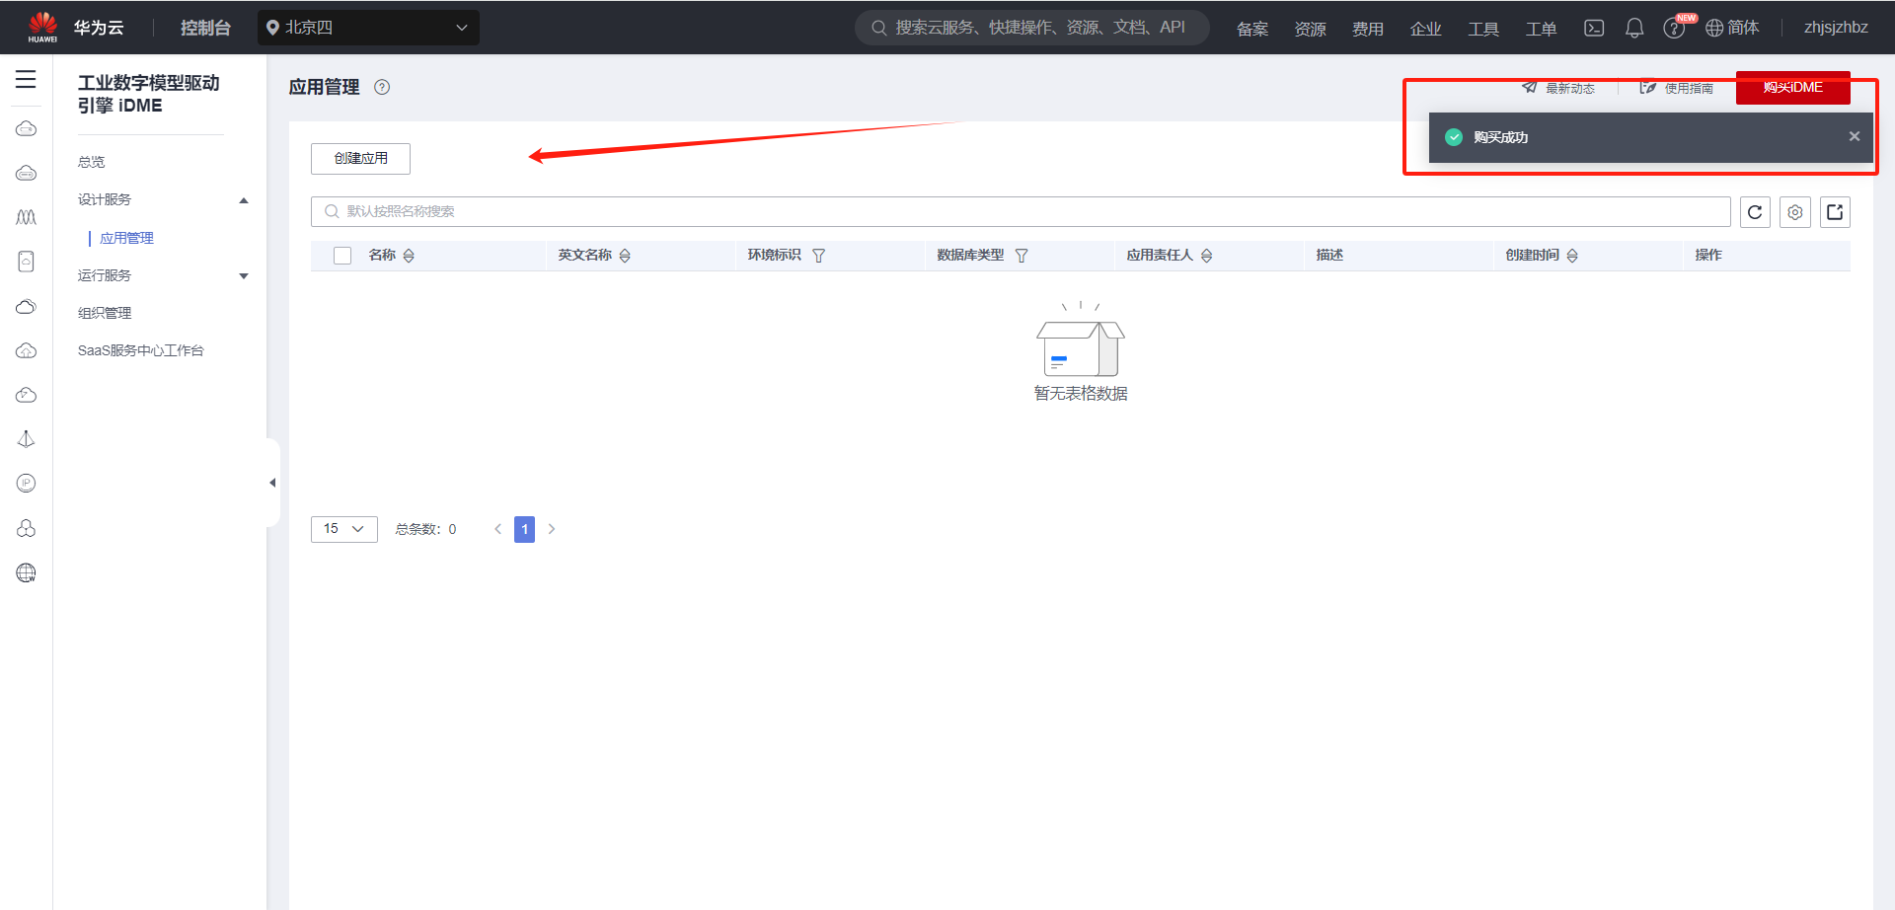Click the Huawei Cloud logo
This screenshot has height=910, width=1895.
pyautogui.click(x=43, y=27)
